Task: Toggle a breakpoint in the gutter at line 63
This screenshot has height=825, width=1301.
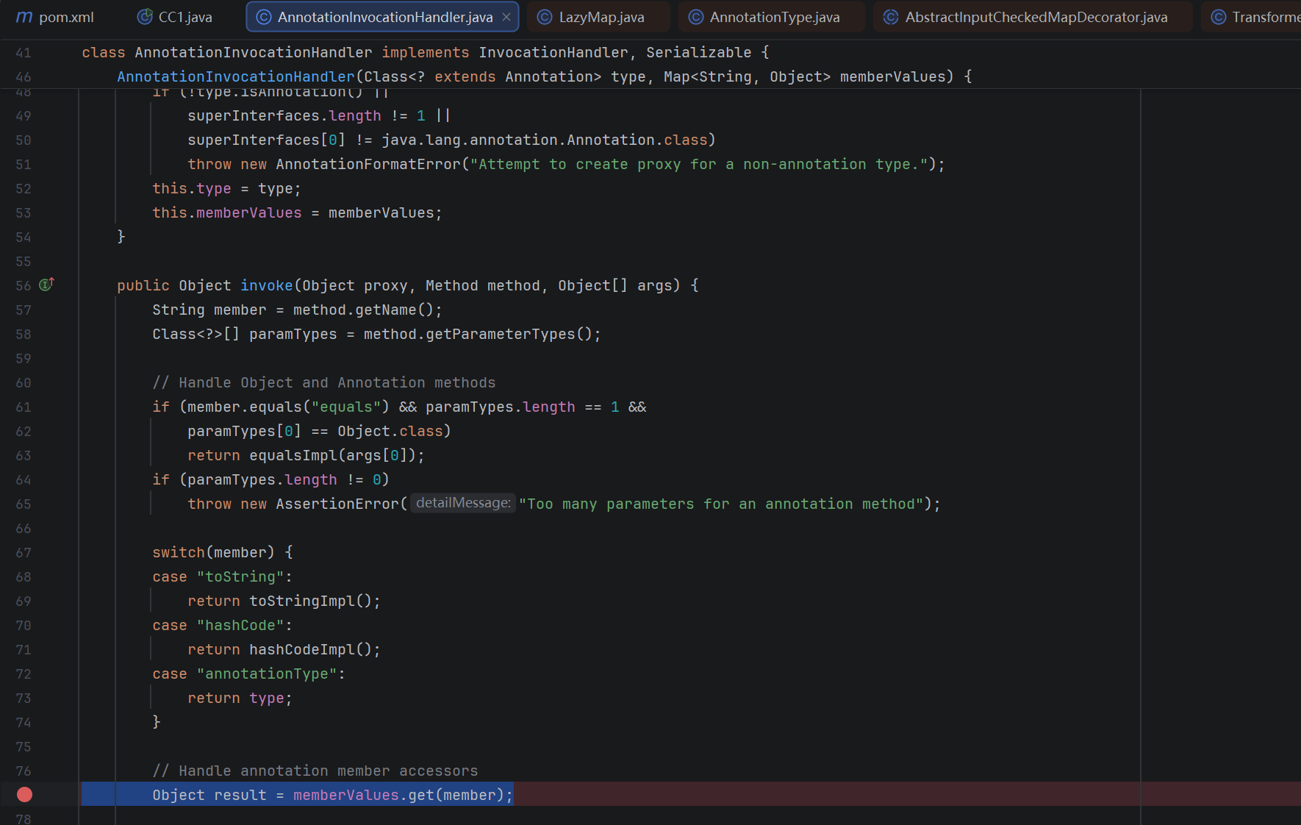Action: point(24,456)
